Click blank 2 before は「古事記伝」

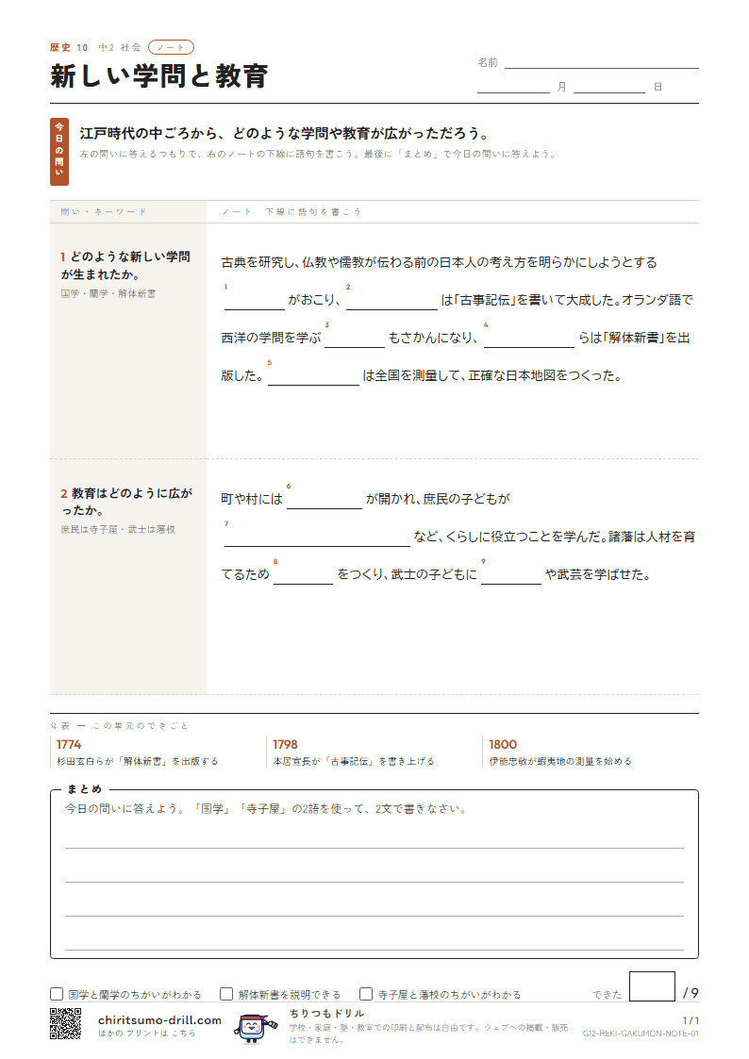tap(391, 301)
